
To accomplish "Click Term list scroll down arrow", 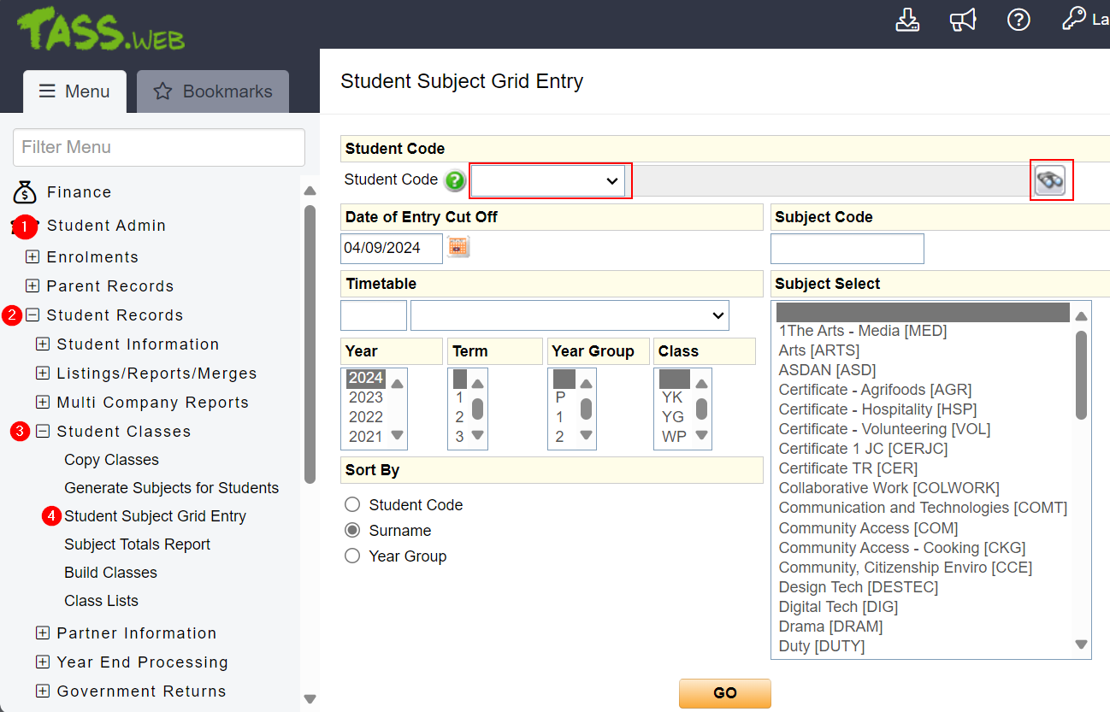I will pyautogui.click(x=478, y=435).
